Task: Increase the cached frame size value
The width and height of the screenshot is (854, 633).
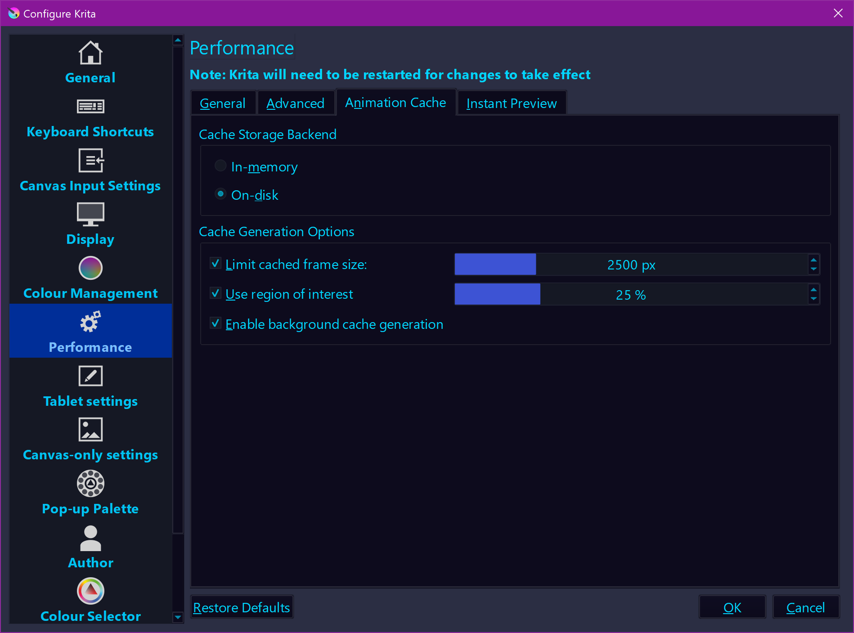Action: (x=814, y=260)
